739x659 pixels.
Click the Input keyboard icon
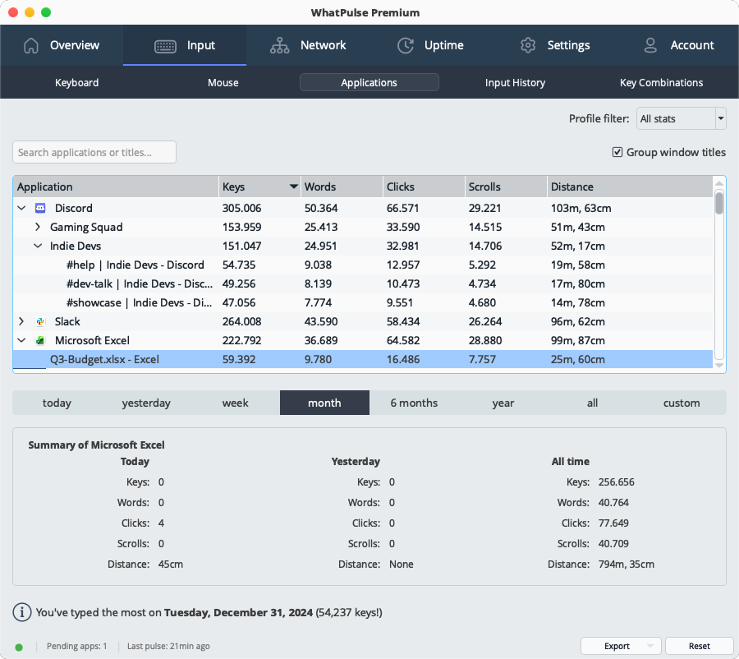(x=165, y=46)
